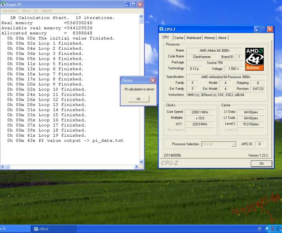Viewport: 282px width, 233px height.
Task: Click 'Real memory =536330240' line
Action: coord(47,23)
